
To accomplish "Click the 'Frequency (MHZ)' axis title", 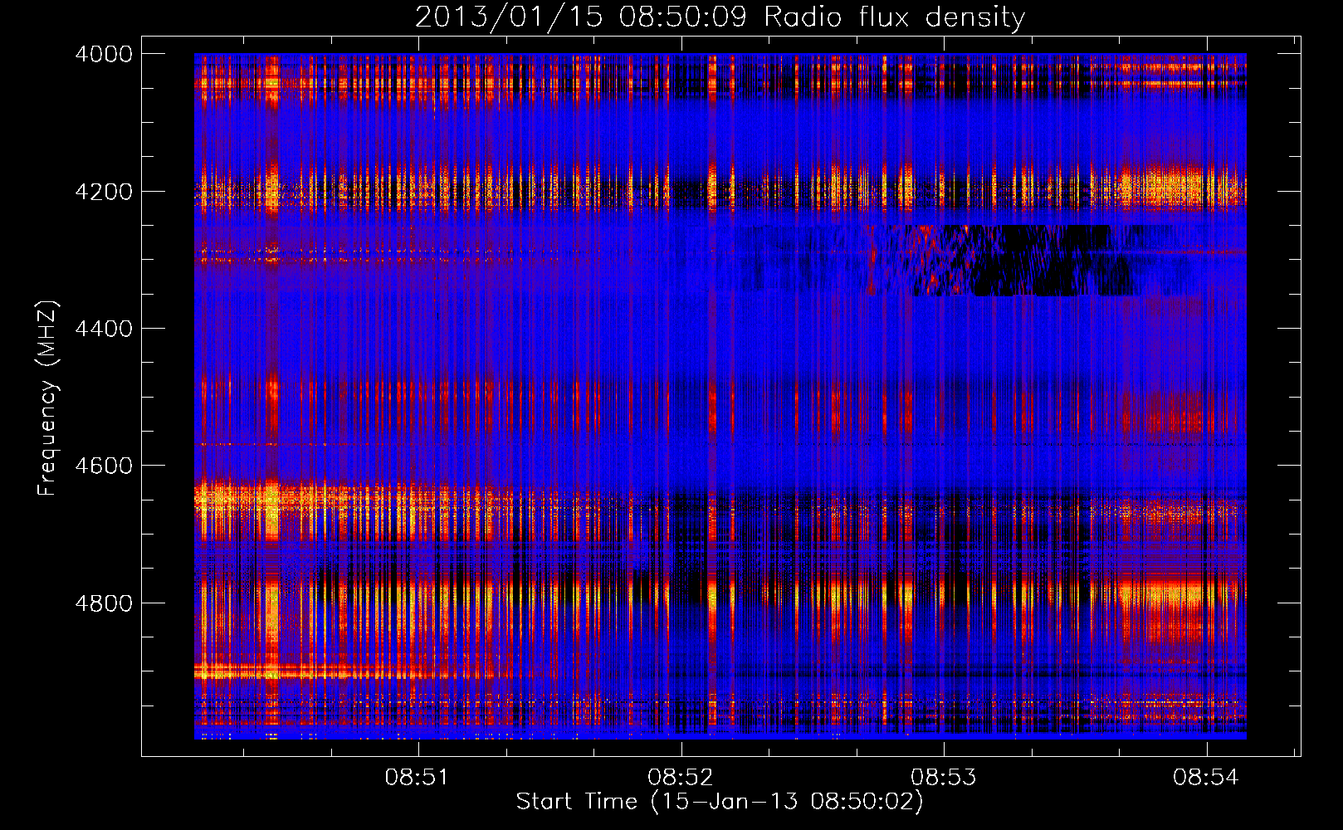I will pos(47,398).
